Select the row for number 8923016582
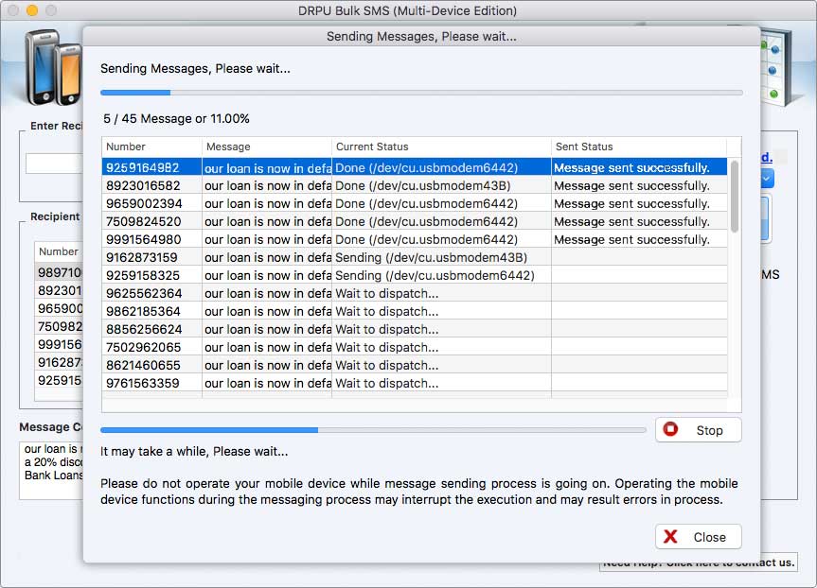The width and height of the screenshot is (817, 588). [x=415, y=186]
